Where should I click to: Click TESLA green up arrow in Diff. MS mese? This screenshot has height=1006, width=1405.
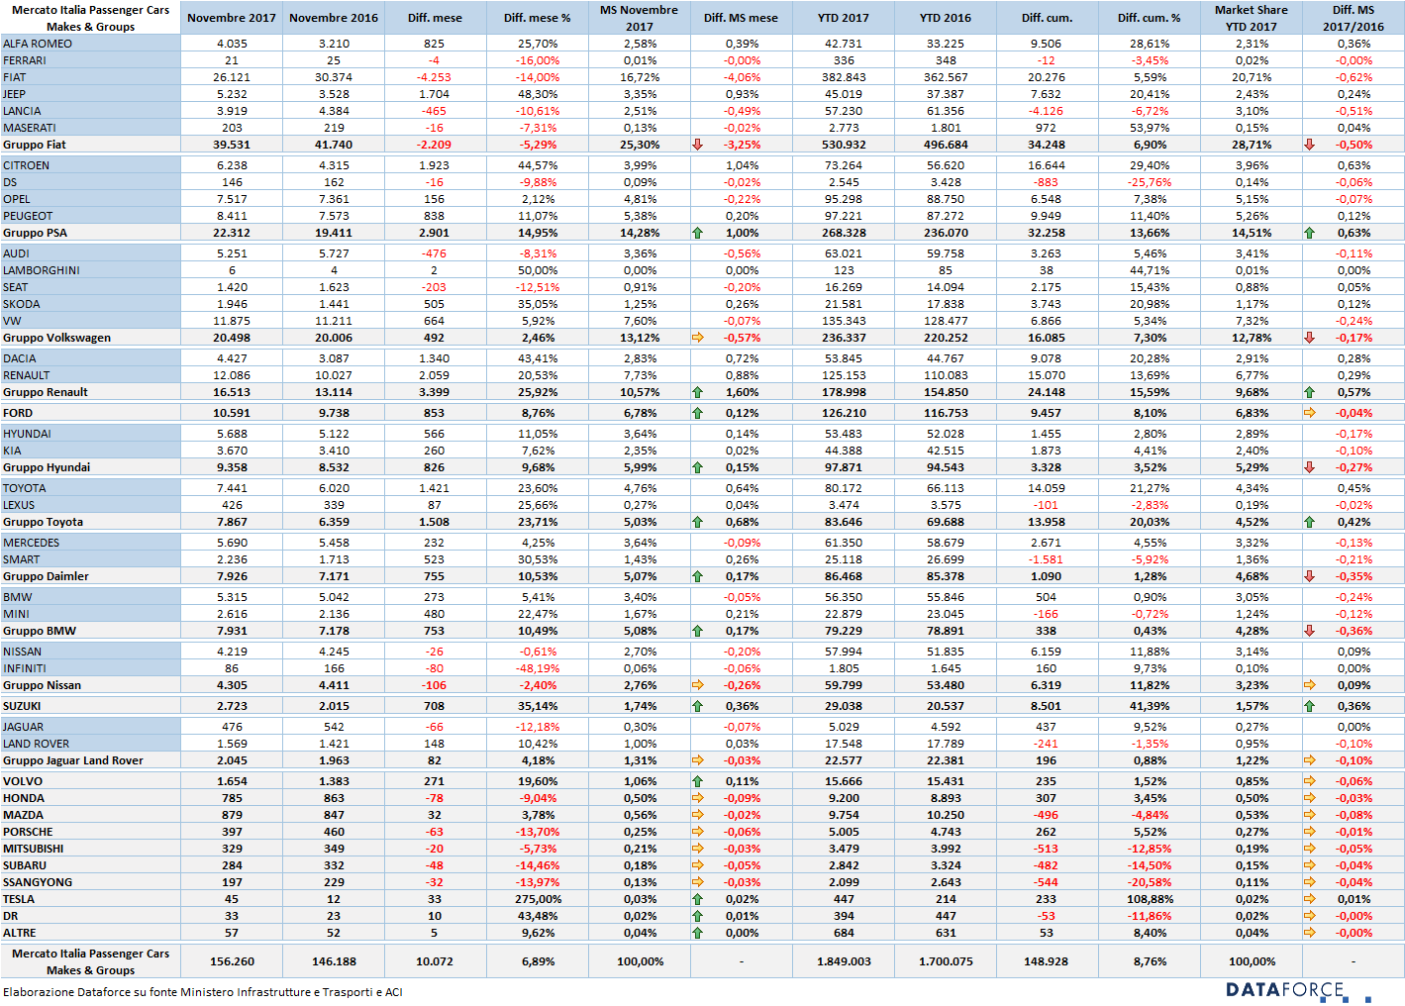pyautogui.click(x=698, y=899)
